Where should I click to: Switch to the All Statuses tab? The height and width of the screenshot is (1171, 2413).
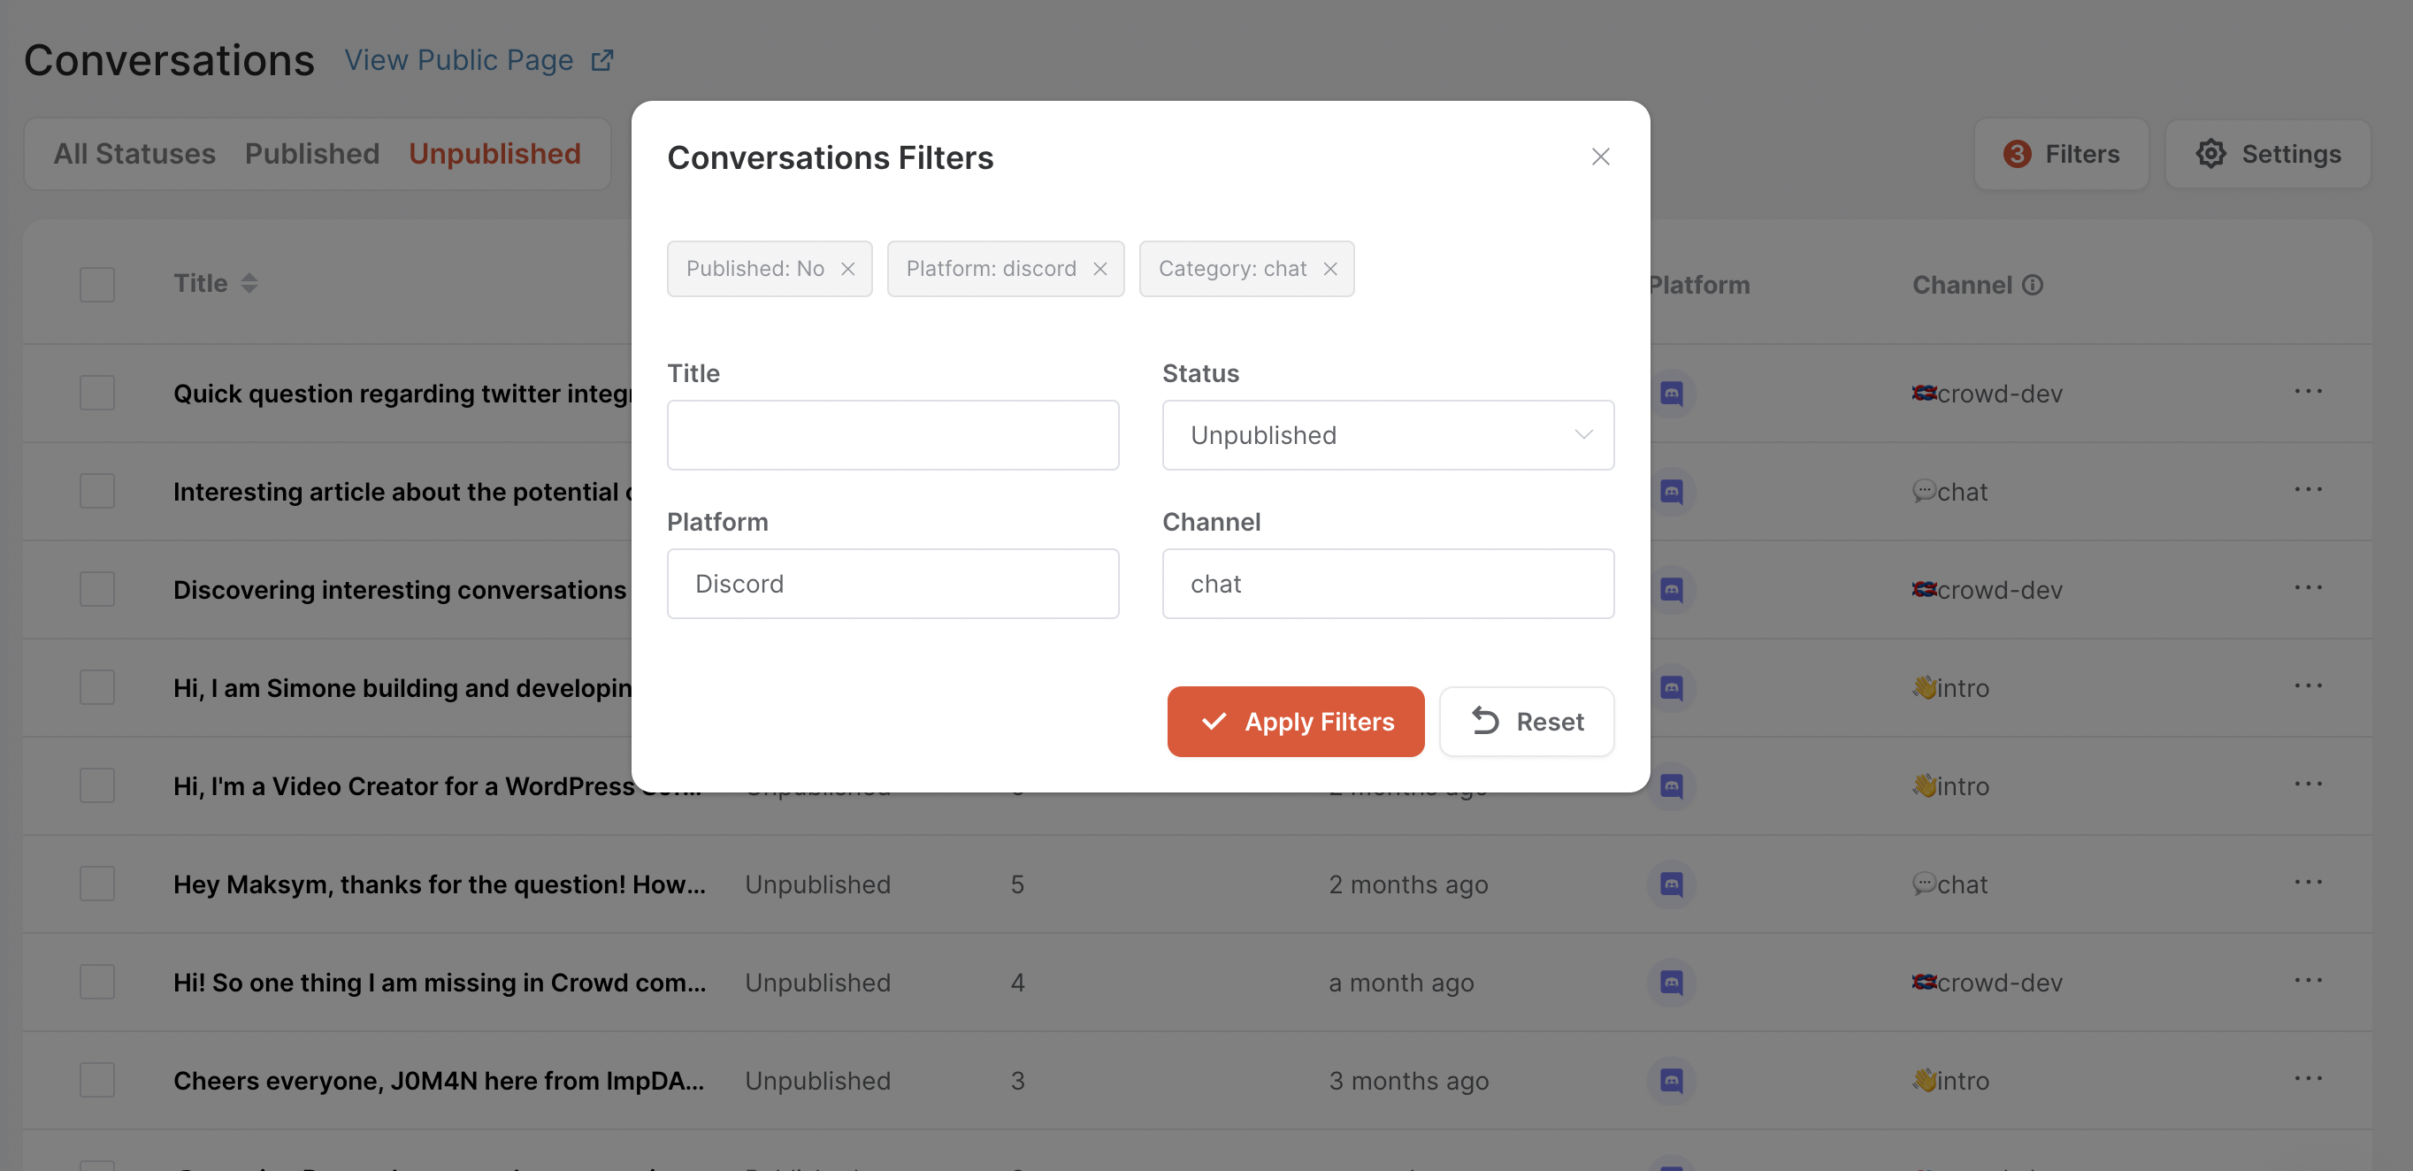point(134,154)
